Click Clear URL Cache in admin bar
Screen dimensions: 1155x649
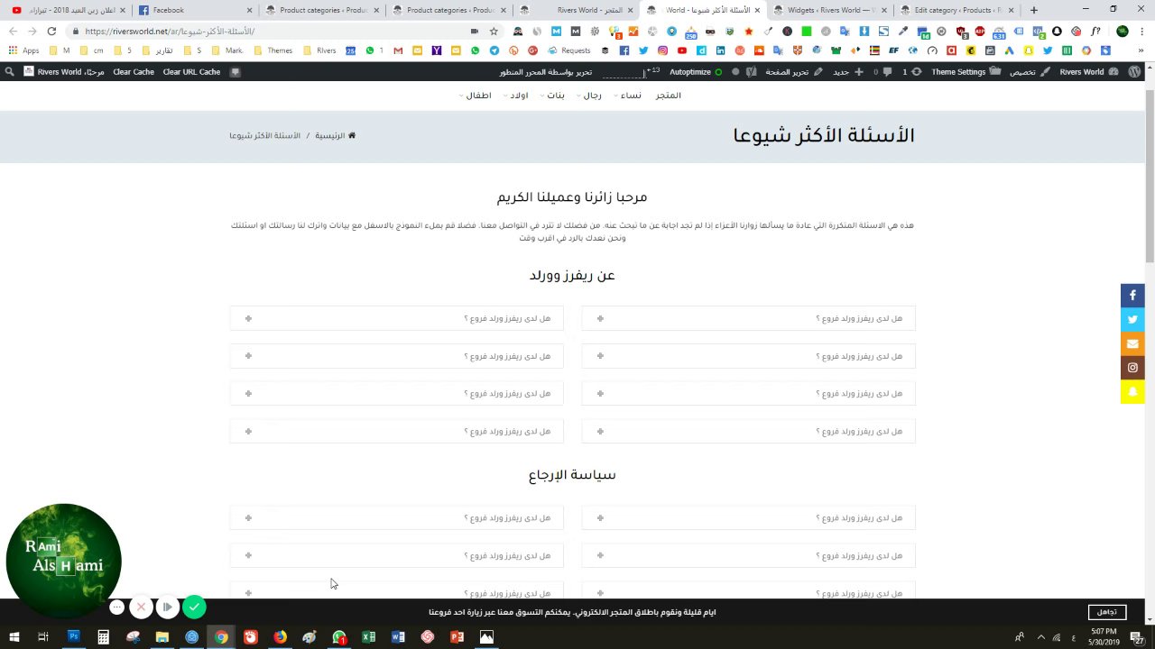point(191,71)
